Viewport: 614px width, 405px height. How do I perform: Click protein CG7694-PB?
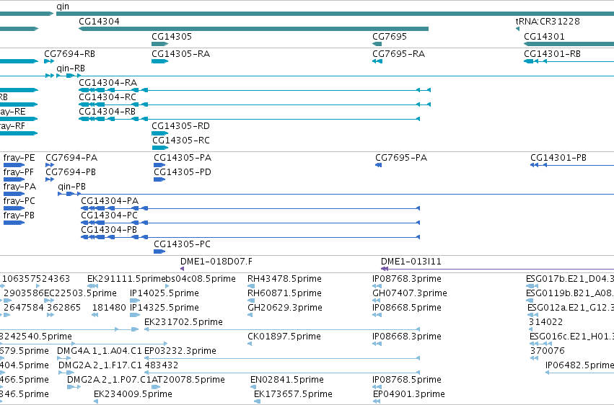pyautogui.click(x=50, y=179)
